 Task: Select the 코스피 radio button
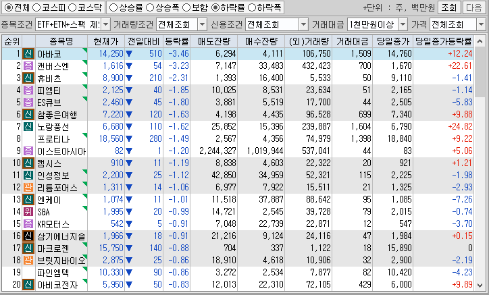[36, 7]
